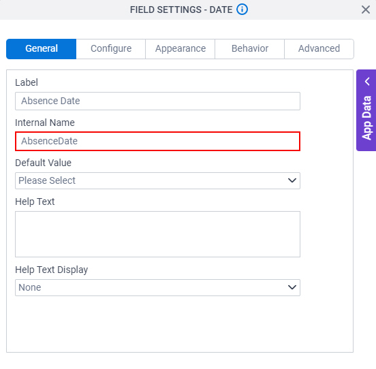This screenshot has height=369, width=376.
Task: Click the blue info icon beside the title
Action: point(242,10)
